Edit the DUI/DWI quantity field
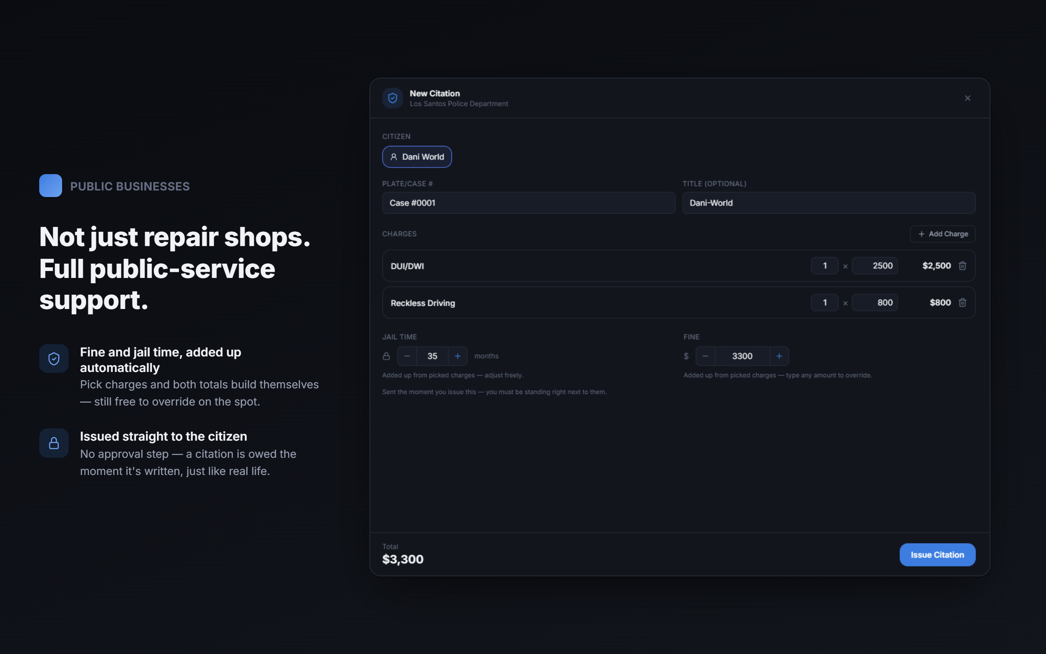This screenshot has width=1046, height=654. (x=824, y=266)
